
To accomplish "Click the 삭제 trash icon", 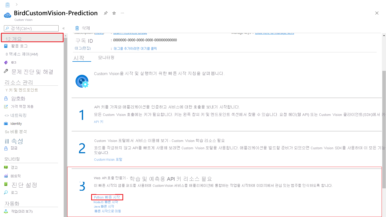I will click(77, 28).
